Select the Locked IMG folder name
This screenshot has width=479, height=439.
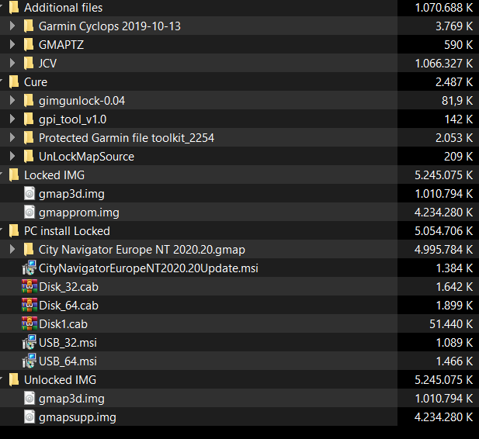pos(54,175)
